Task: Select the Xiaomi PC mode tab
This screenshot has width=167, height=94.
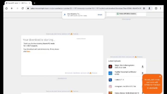Action: pos(18,3)
